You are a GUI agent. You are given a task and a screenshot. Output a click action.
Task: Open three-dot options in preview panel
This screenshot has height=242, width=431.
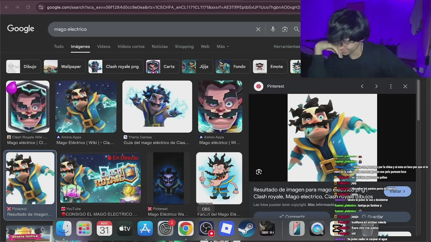391,86
